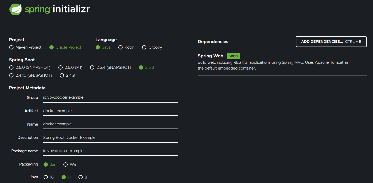Click the green WEB tag badge
The height and width of the screenshot is (183, 373).
pyautogui.click(x=234, y=56)
